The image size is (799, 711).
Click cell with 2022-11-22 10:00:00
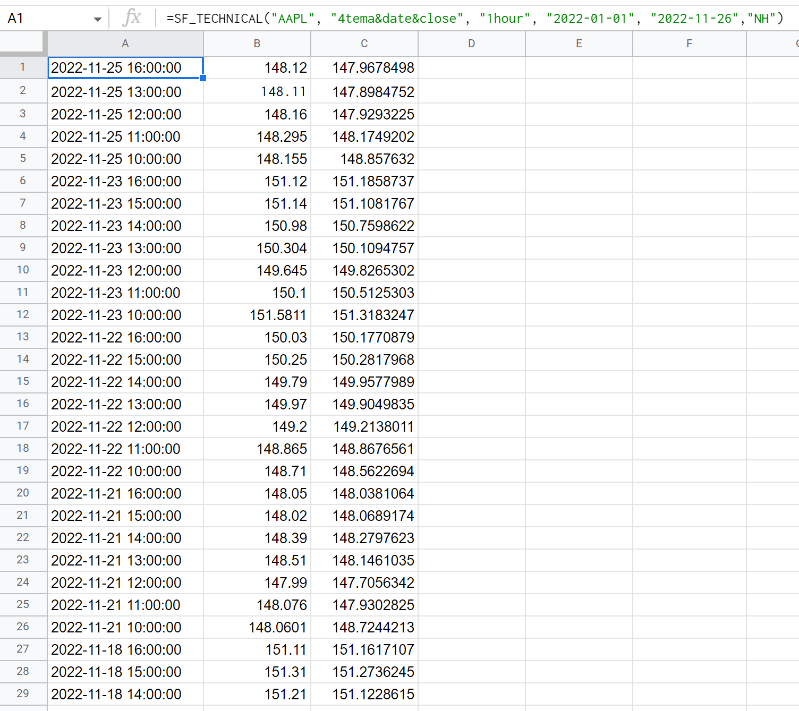125,471
